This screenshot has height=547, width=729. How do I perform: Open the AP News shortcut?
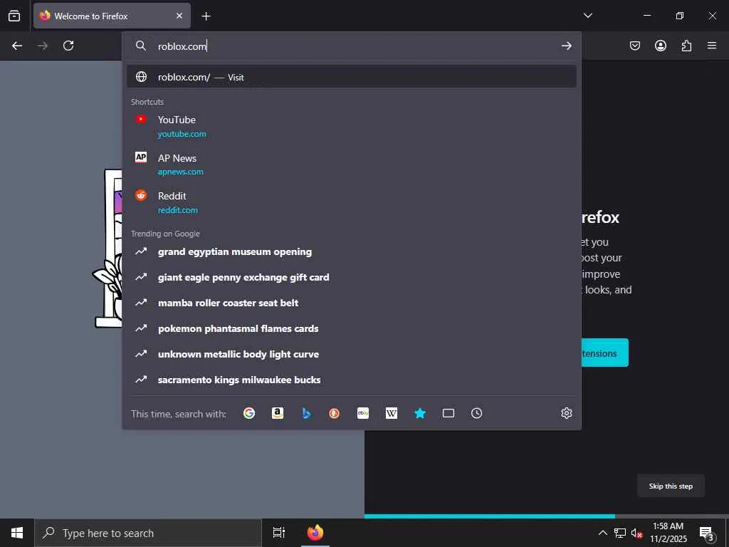pos(352,165)
